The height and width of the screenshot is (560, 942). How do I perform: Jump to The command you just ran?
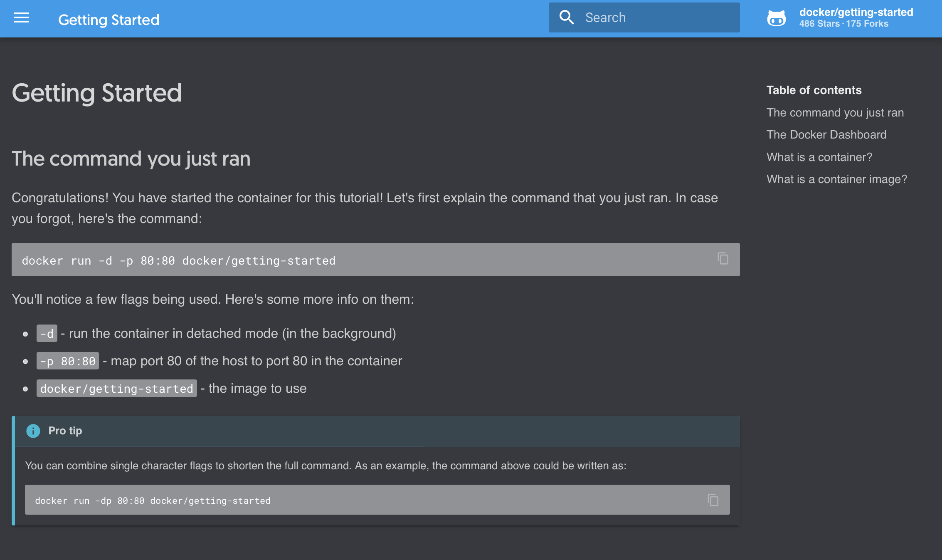coord(835,112)
